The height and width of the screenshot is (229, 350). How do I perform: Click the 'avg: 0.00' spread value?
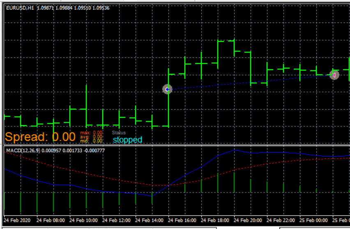click(x=91, y=137)
